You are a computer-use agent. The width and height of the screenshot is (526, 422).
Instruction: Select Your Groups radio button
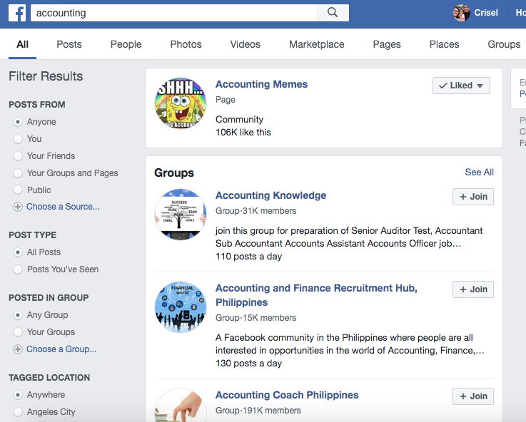pos(18,332)
